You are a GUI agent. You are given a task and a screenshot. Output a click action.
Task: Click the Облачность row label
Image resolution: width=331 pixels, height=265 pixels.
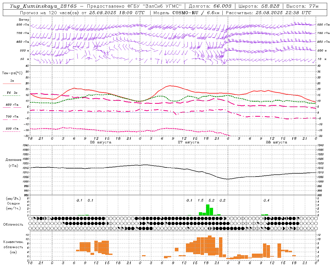pyautogui.click(x=13, y=224)
